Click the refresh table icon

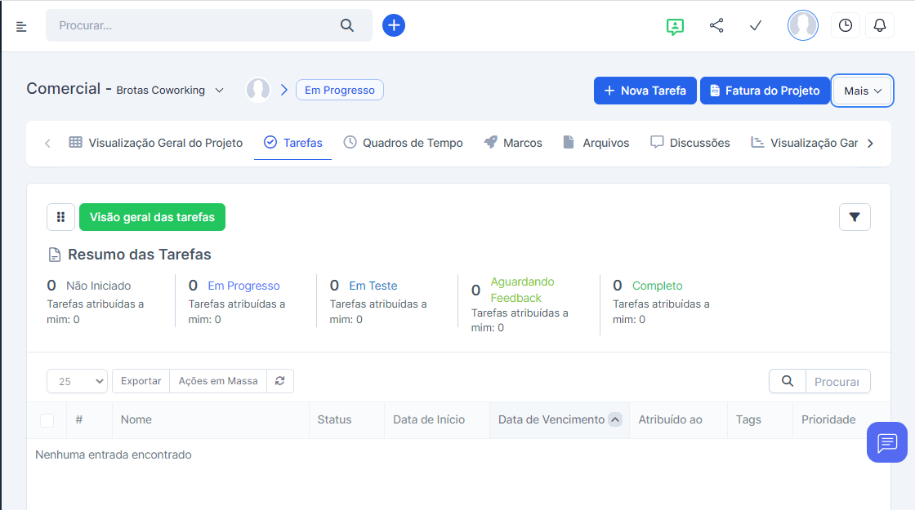click(280, 381)
